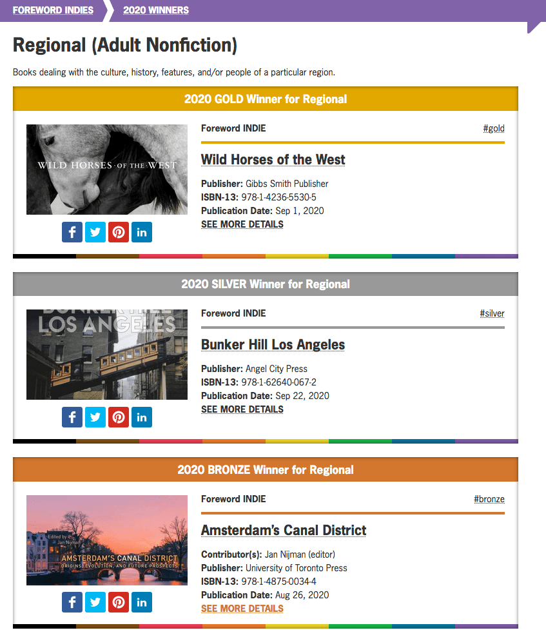Open Bunker Hill Los Angeles title link
546x637 pixels.
(273, 345)
